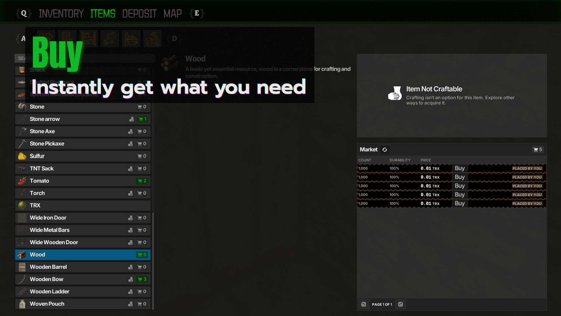Click the craft icon on Woven Pouch row

pos(130,304)
